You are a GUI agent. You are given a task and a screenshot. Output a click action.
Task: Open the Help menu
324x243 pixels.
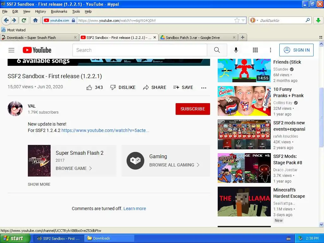click(88, 11)
